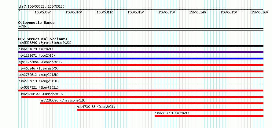272x128 pixels.
Task: Open dgv11753n54 (Cooper2011) label
Action: [40, 62]
